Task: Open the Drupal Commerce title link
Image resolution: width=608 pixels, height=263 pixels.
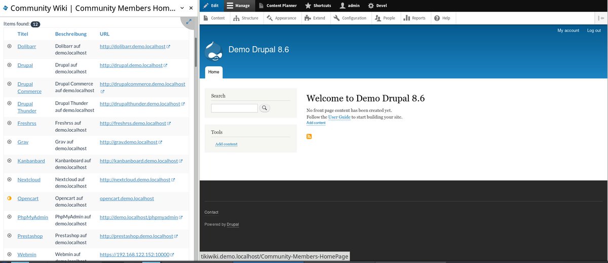Action: [x=29, y=88]
